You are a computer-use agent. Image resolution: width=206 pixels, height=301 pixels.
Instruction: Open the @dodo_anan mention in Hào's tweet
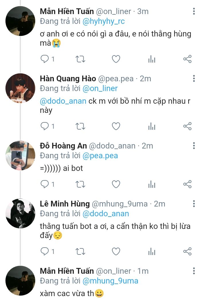tap(63, 101)
